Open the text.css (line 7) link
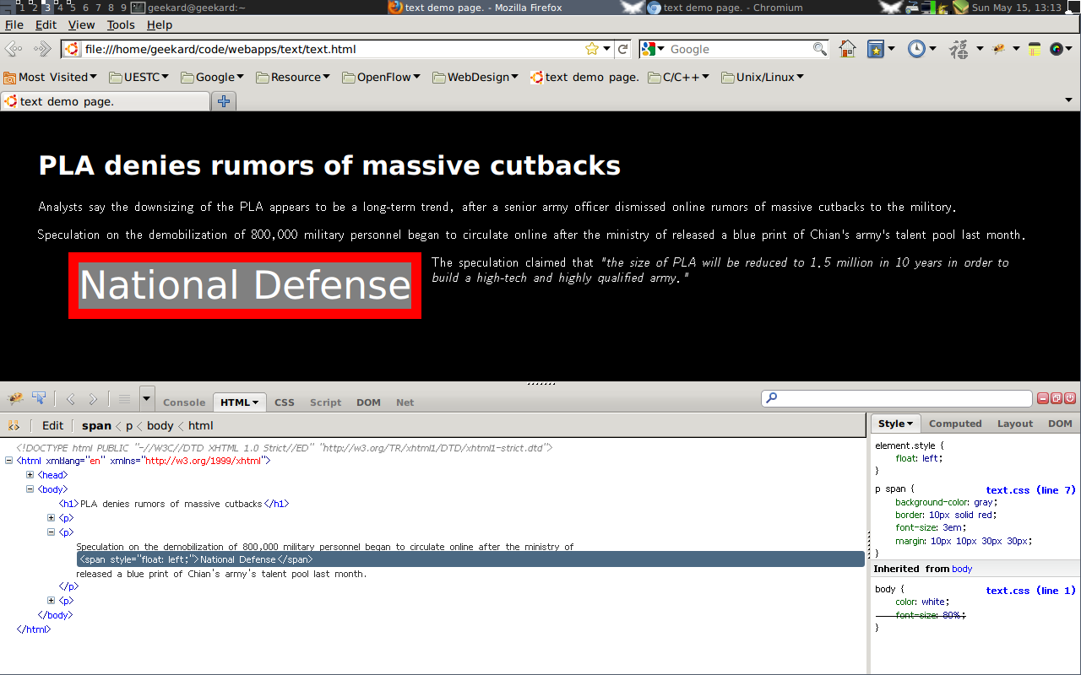Image resolution: width=1081 pixels, height=675 pixels. (1030, 490)
